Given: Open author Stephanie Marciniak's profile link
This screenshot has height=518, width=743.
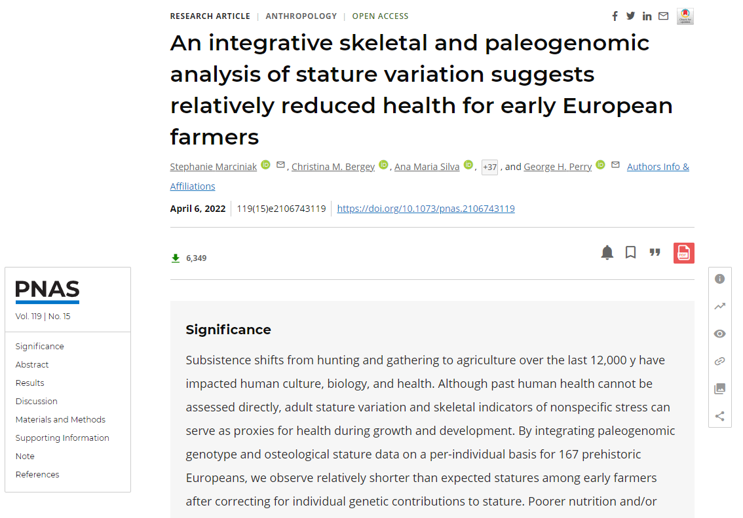Looking at the screenshot, I should 214,167.
